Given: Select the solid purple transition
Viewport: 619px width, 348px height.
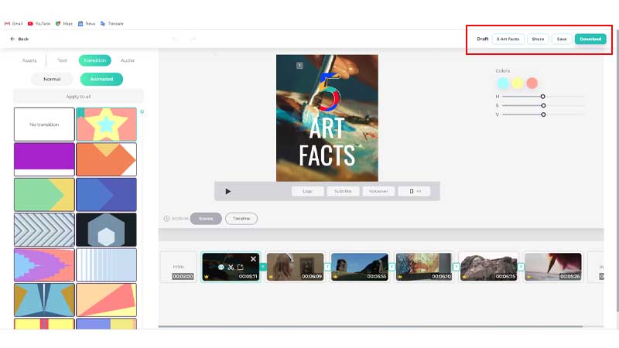Looking at the screenshot, I should [44, 159].
